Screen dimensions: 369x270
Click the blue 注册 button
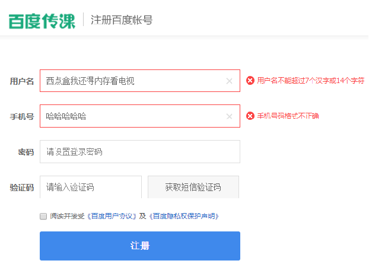click(x=140, y=246)
